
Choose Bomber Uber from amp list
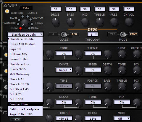tap(25, 104)
